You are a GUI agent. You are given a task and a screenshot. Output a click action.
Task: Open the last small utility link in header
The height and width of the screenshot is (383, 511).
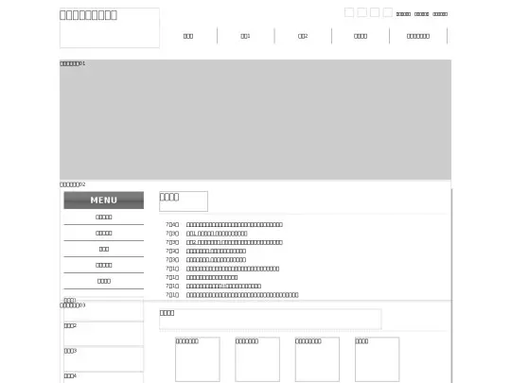pyautogui.click(x=440, y=14)
